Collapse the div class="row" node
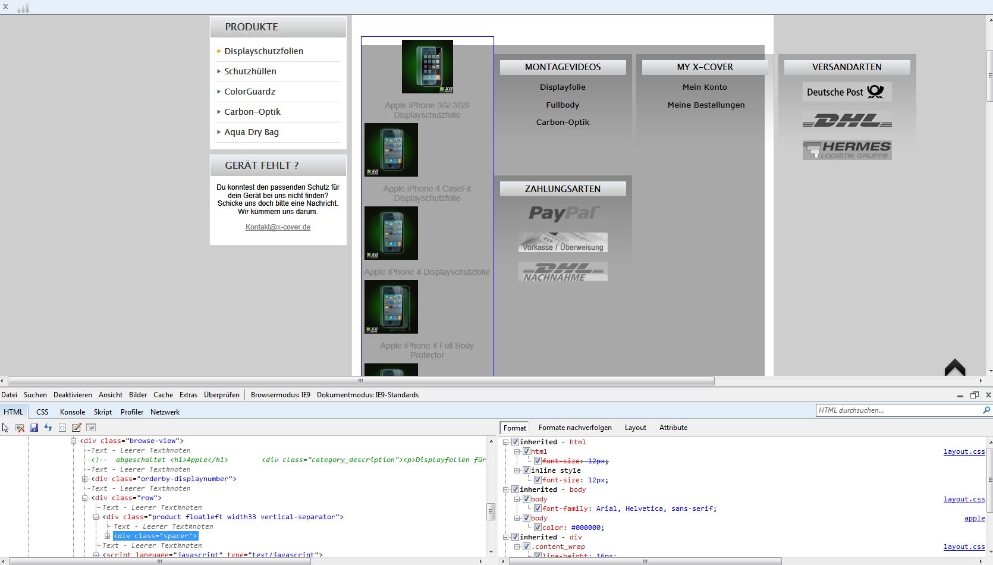The height and width of the screenshot is (565, 993). 85,498
